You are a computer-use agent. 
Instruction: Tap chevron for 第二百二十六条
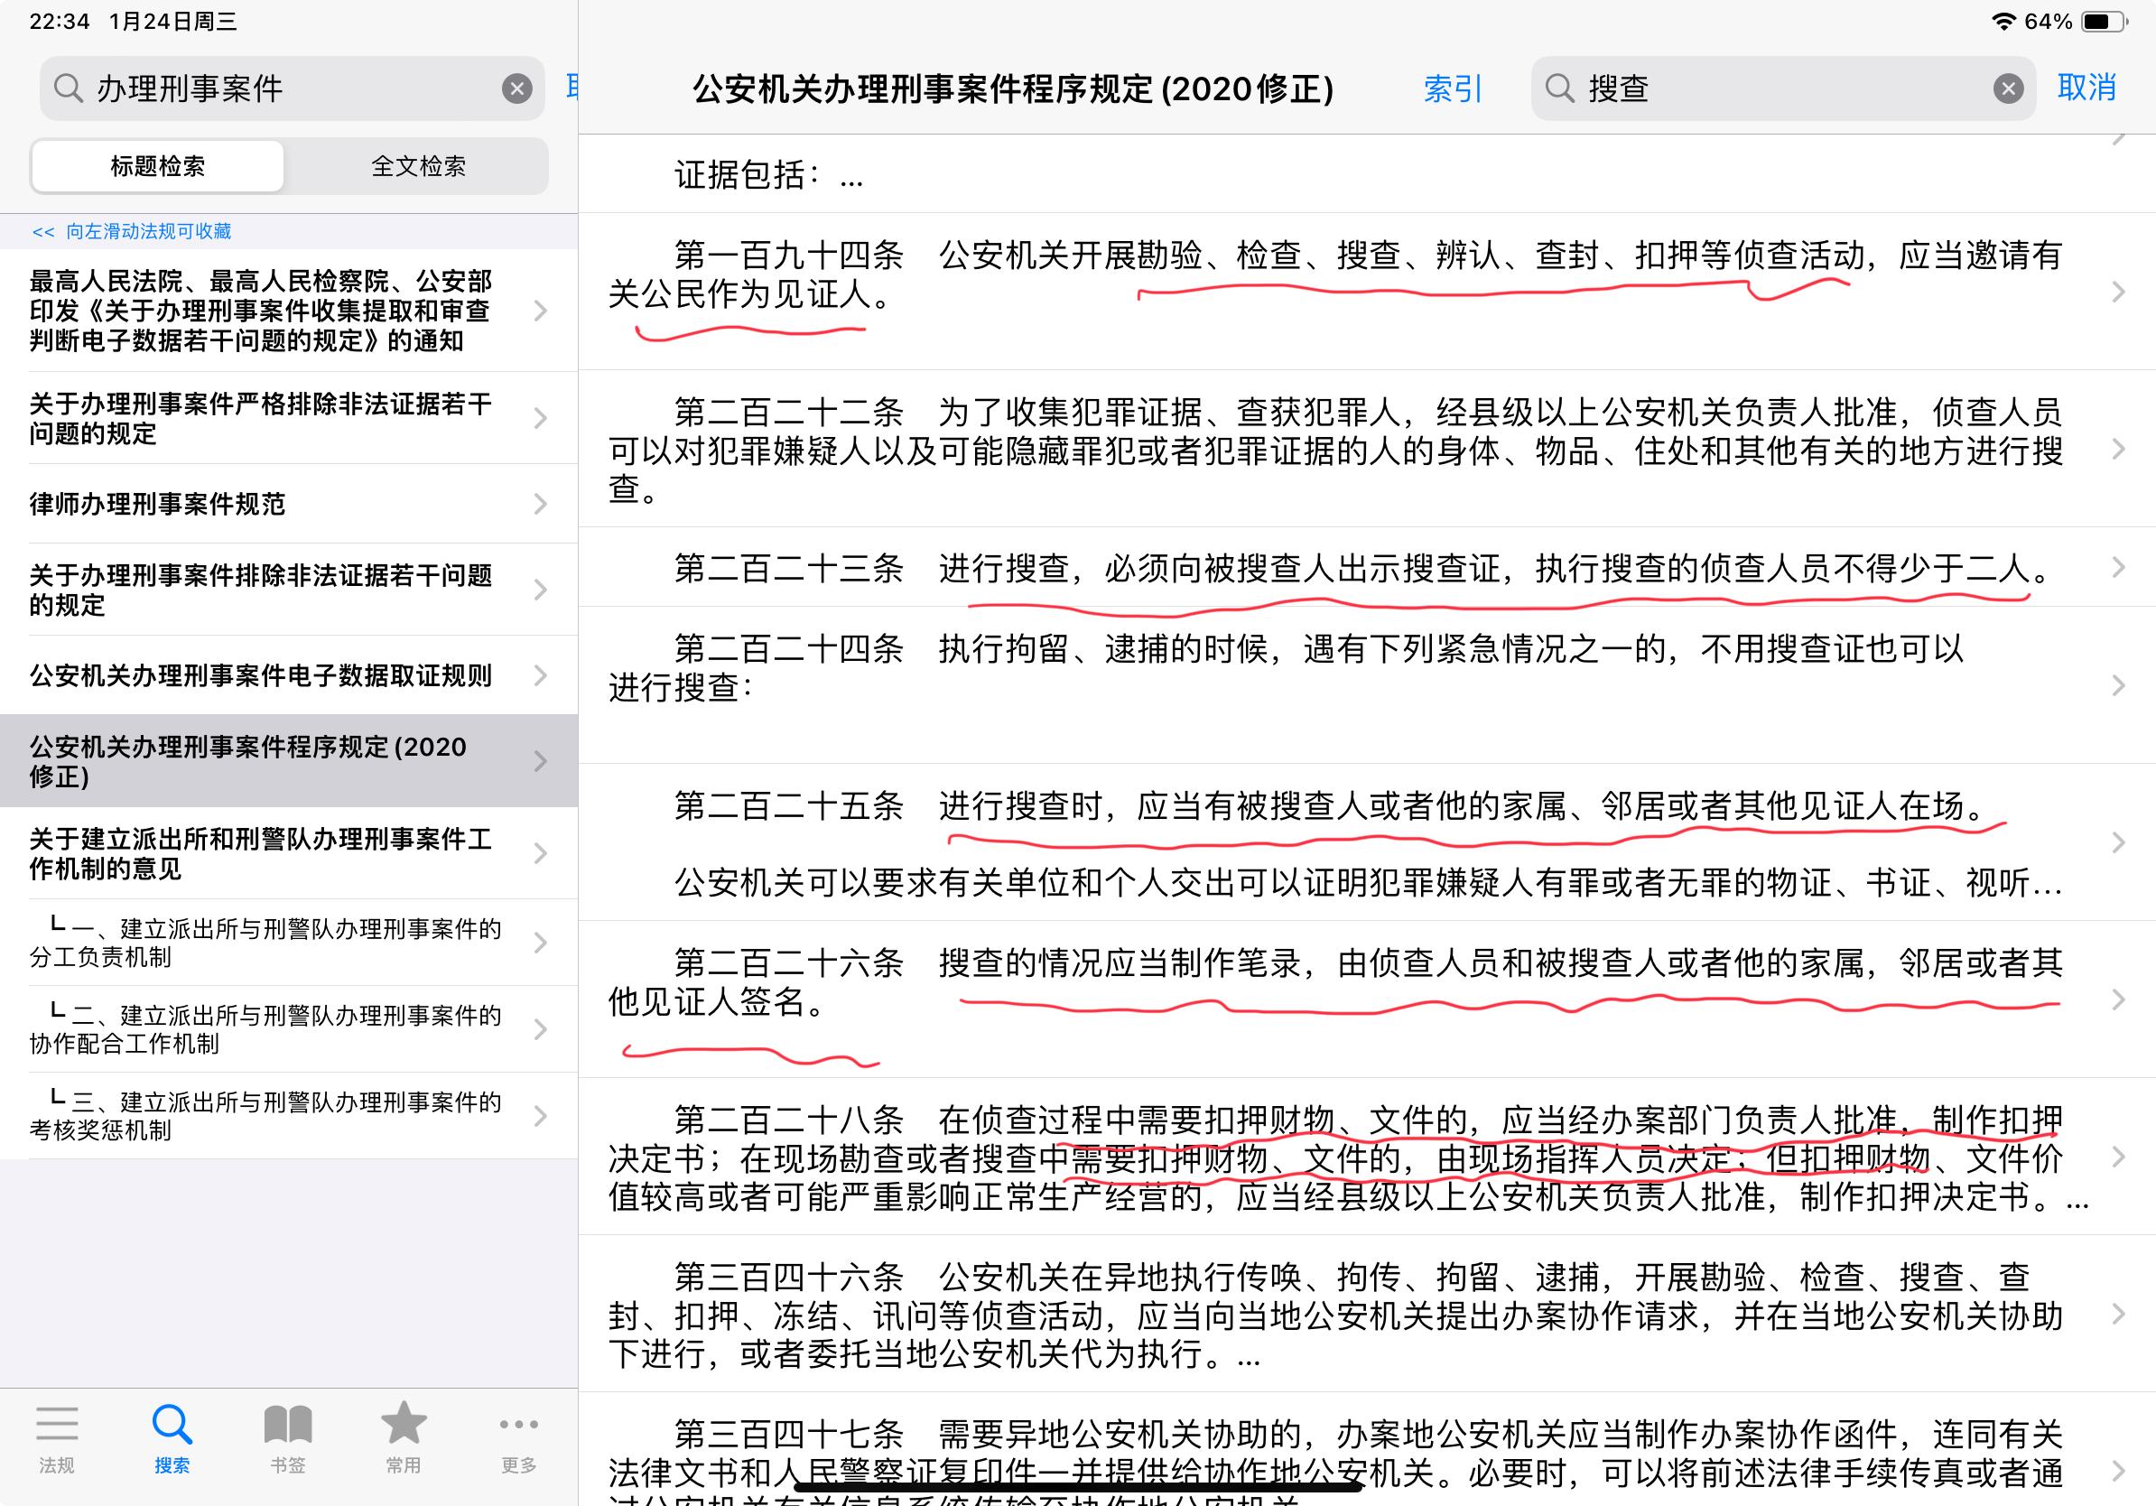[x=2118, y=999]
